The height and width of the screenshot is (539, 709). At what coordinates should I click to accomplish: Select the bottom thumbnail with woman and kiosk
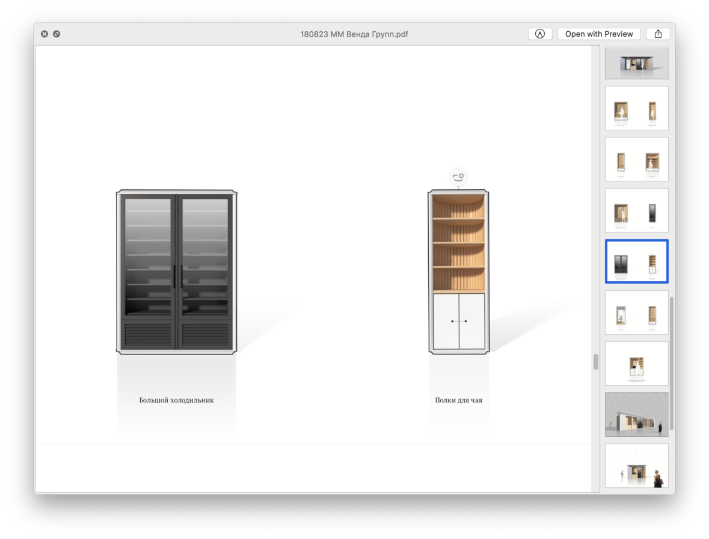636,466
